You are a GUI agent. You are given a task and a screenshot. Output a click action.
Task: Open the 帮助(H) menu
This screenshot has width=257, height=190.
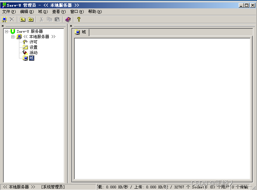(95, 12)
